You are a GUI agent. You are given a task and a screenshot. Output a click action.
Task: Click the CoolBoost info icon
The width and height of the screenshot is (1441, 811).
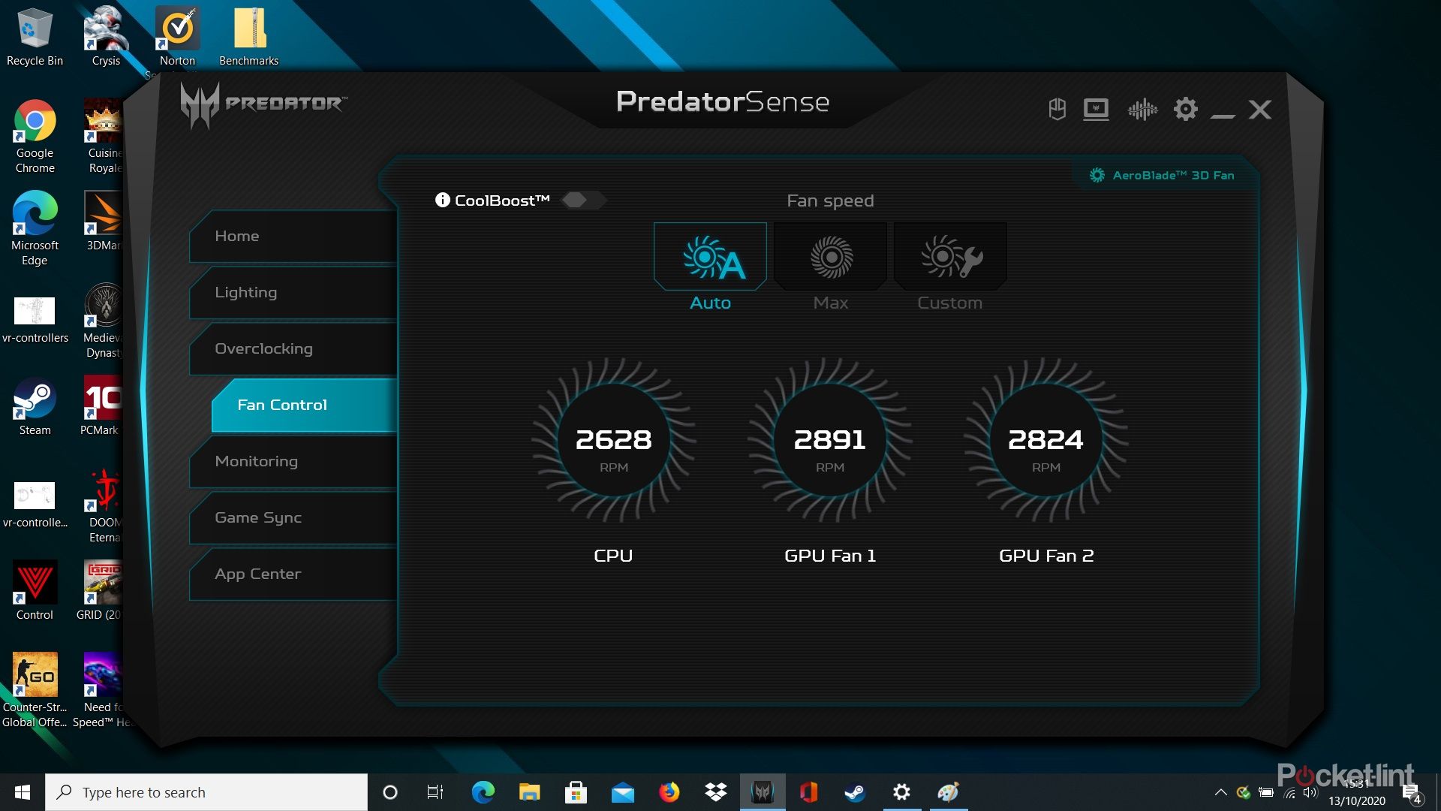(x=442, y=200)
